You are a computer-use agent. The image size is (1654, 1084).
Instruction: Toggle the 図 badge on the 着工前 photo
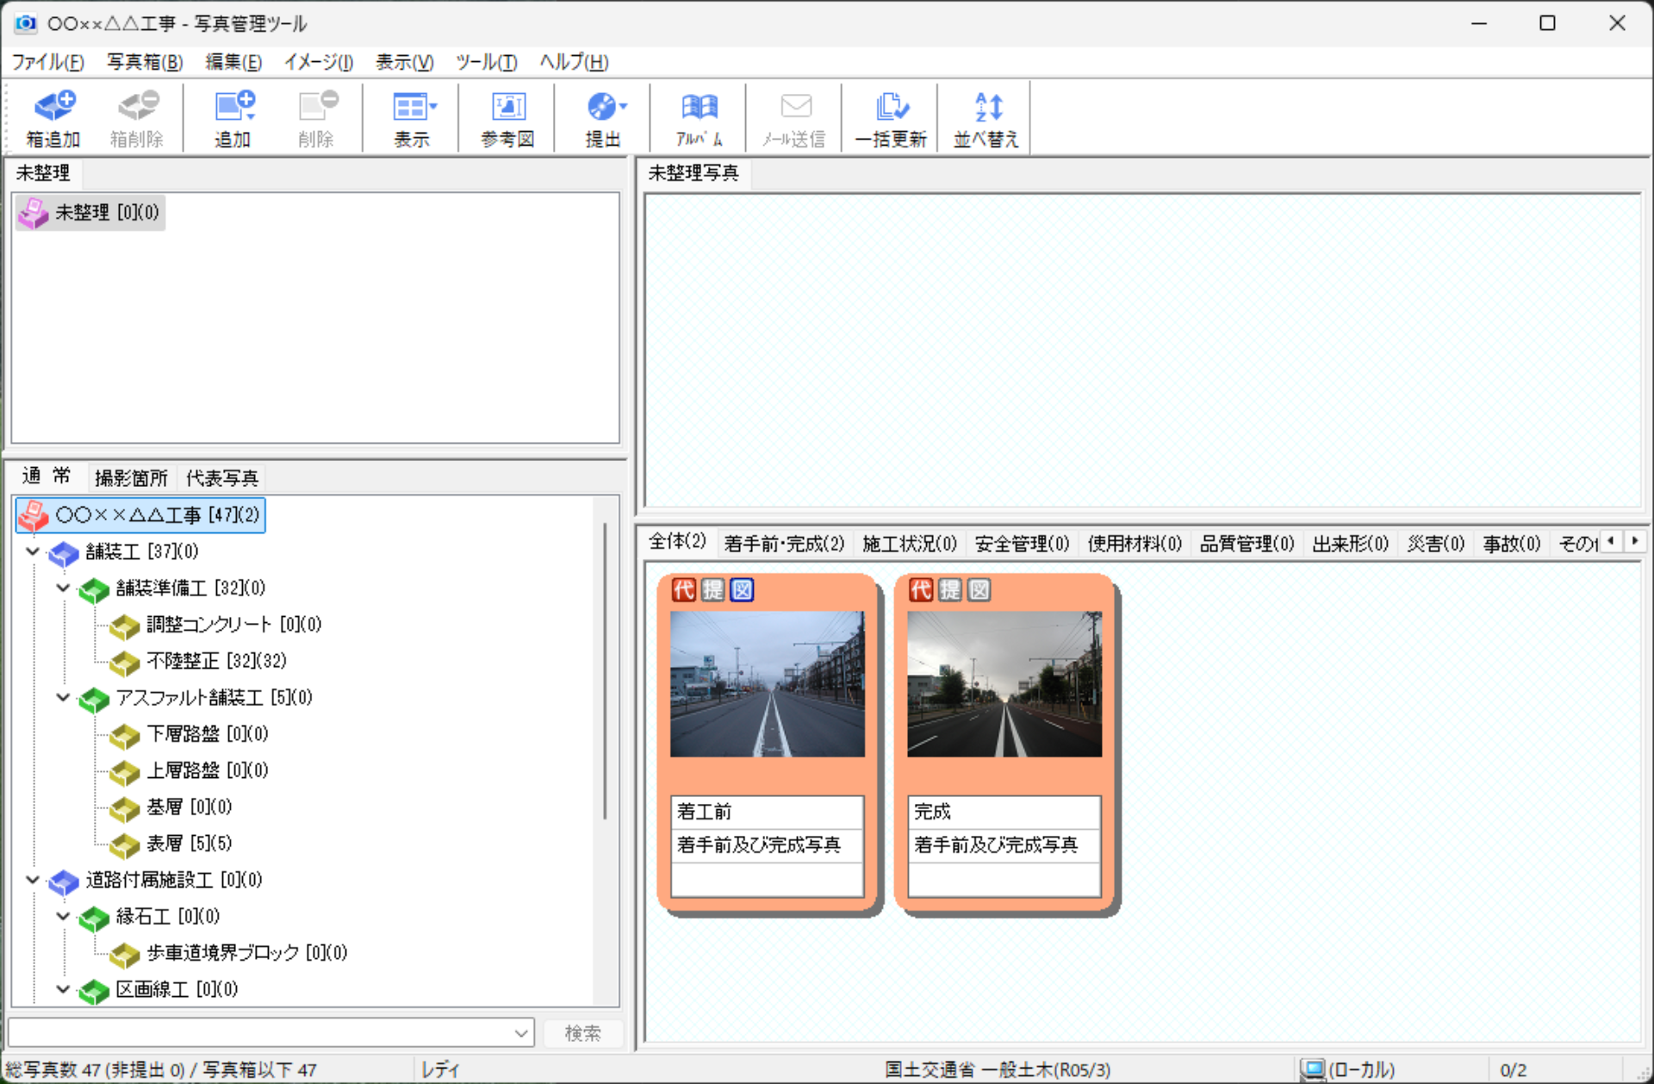coord(740,590)
